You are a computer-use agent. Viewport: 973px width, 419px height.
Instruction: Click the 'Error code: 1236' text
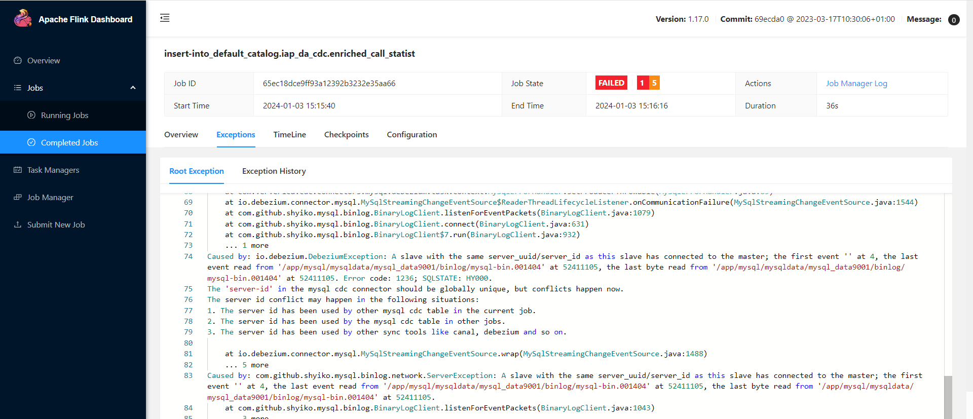pyautogui.click(x=379, y=278)
